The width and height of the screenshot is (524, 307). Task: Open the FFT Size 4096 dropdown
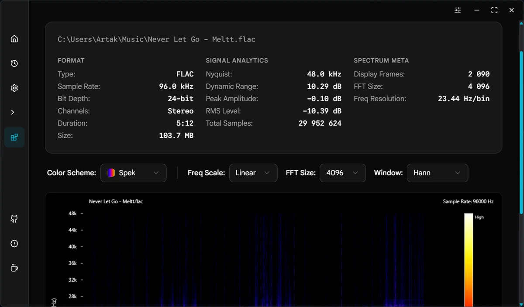click(x=343, y=173)
